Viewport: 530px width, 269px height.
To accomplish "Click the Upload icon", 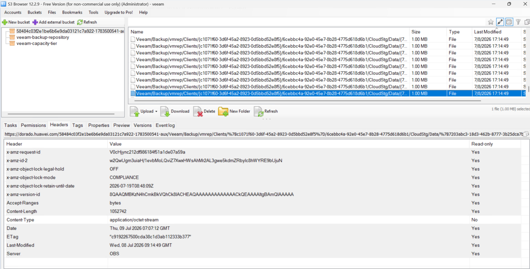I will tap(135, 111).
